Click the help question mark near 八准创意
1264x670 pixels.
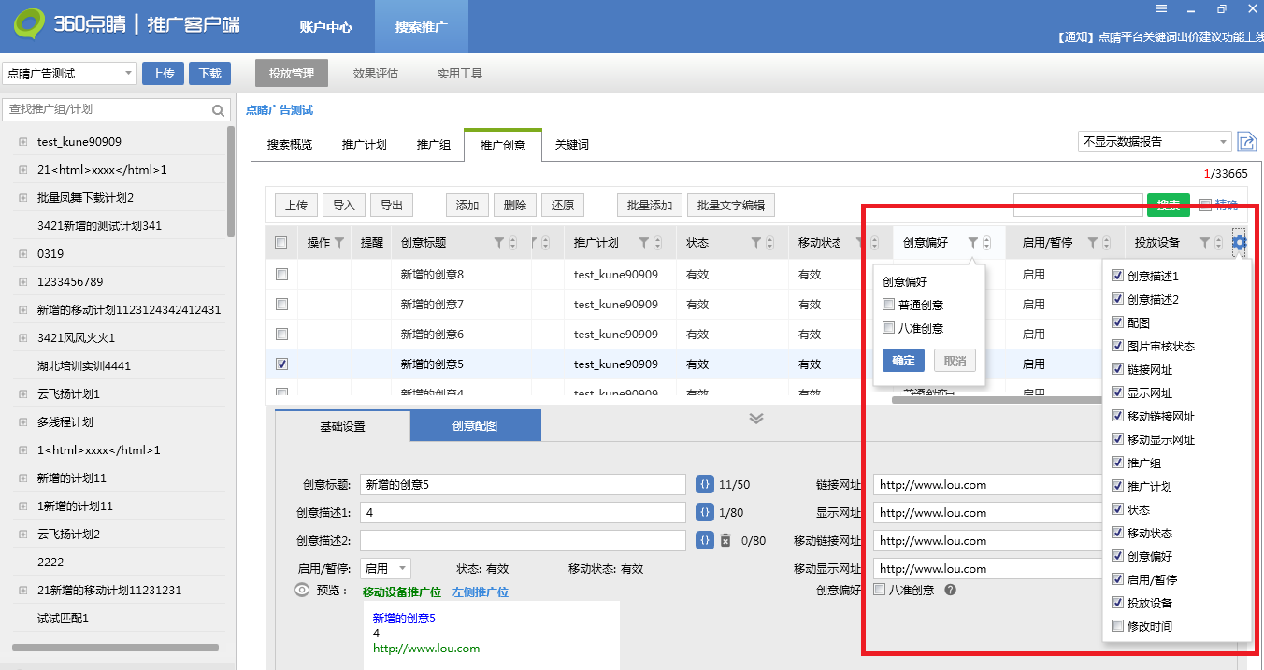(x=950, y=590)
